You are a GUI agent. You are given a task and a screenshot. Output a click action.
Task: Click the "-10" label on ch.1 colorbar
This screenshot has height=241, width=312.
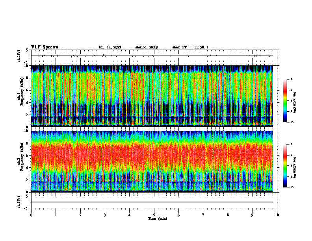tap(291, 122)
